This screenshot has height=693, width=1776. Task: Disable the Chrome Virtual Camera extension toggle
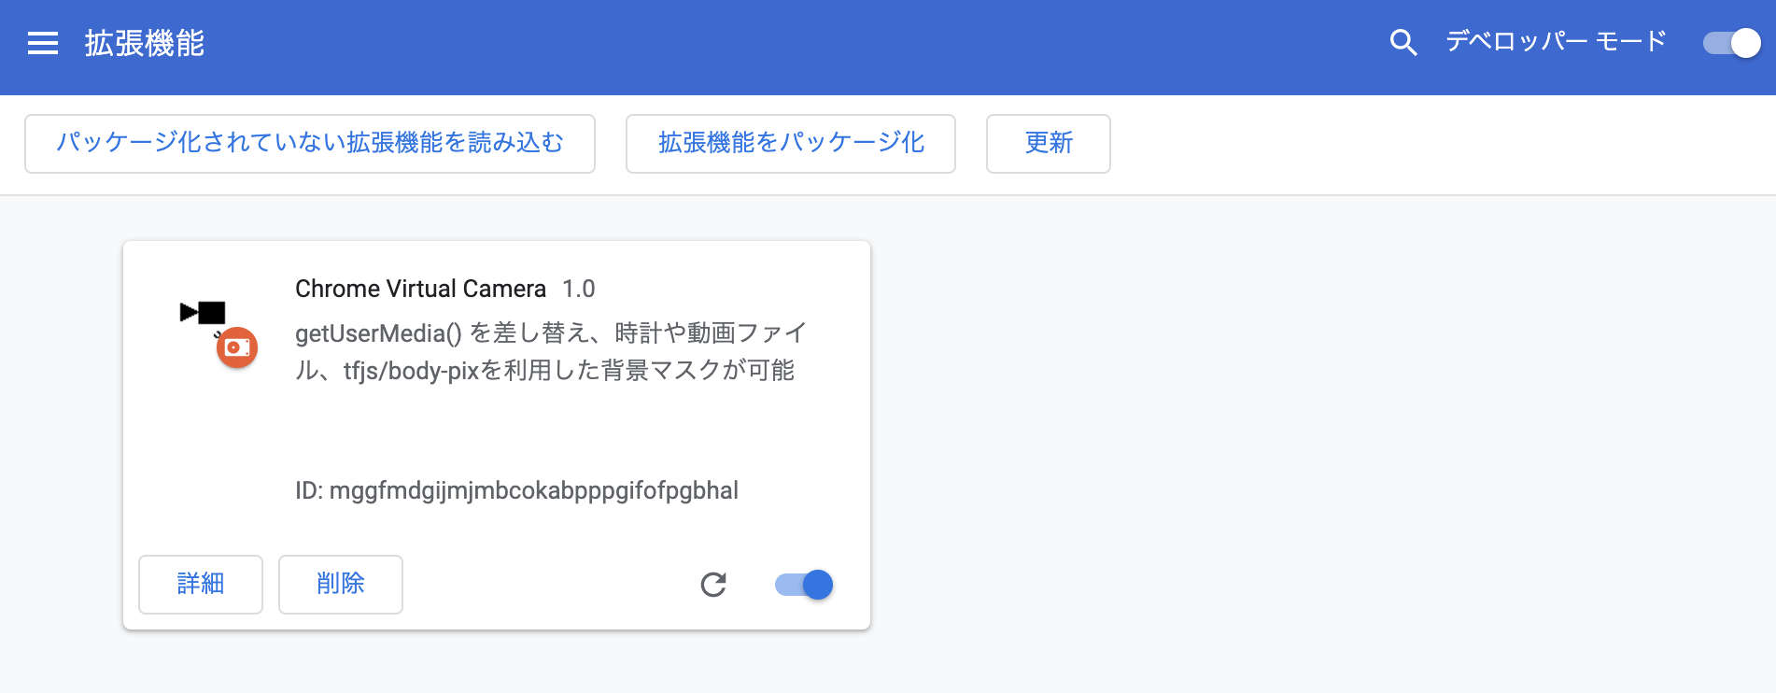804,585
